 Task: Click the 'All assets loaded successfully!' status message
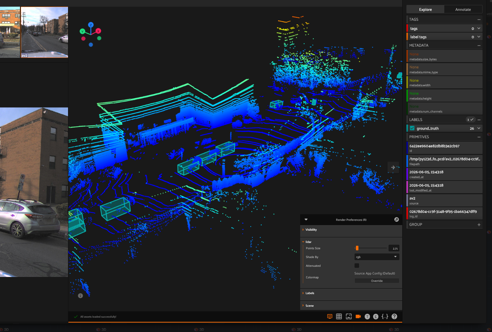[98, 317]
